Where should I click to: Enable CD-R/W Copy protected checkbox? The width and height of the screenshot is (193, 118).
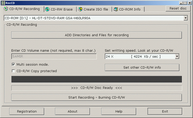click(x=14, y=71)
